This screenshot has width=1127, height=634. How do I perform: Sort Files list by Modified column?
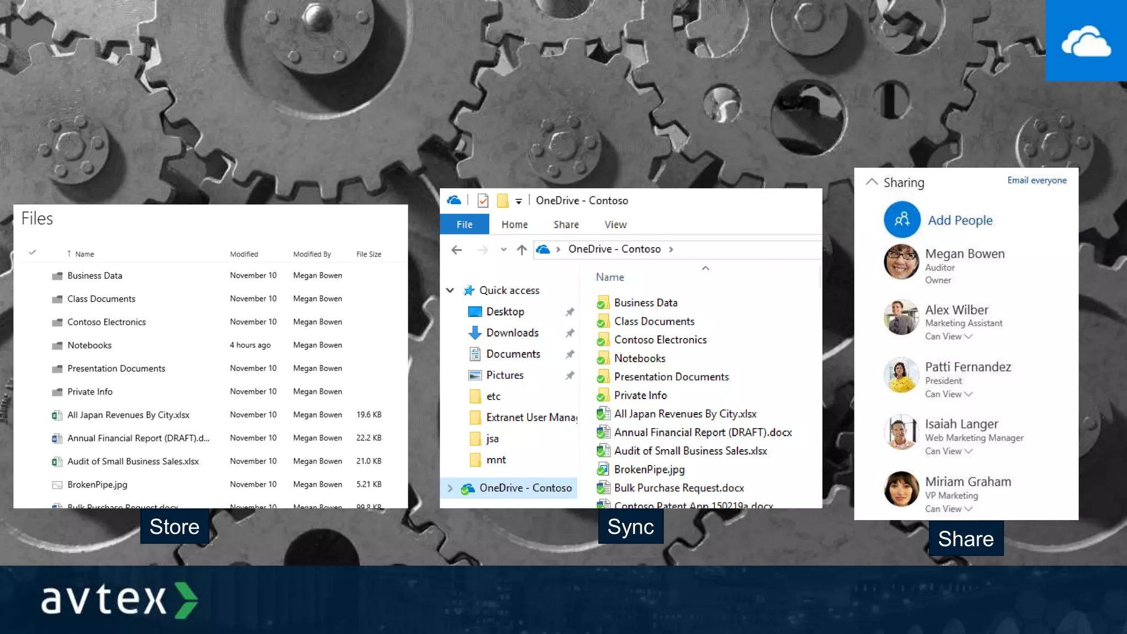[x=244, y=254]
